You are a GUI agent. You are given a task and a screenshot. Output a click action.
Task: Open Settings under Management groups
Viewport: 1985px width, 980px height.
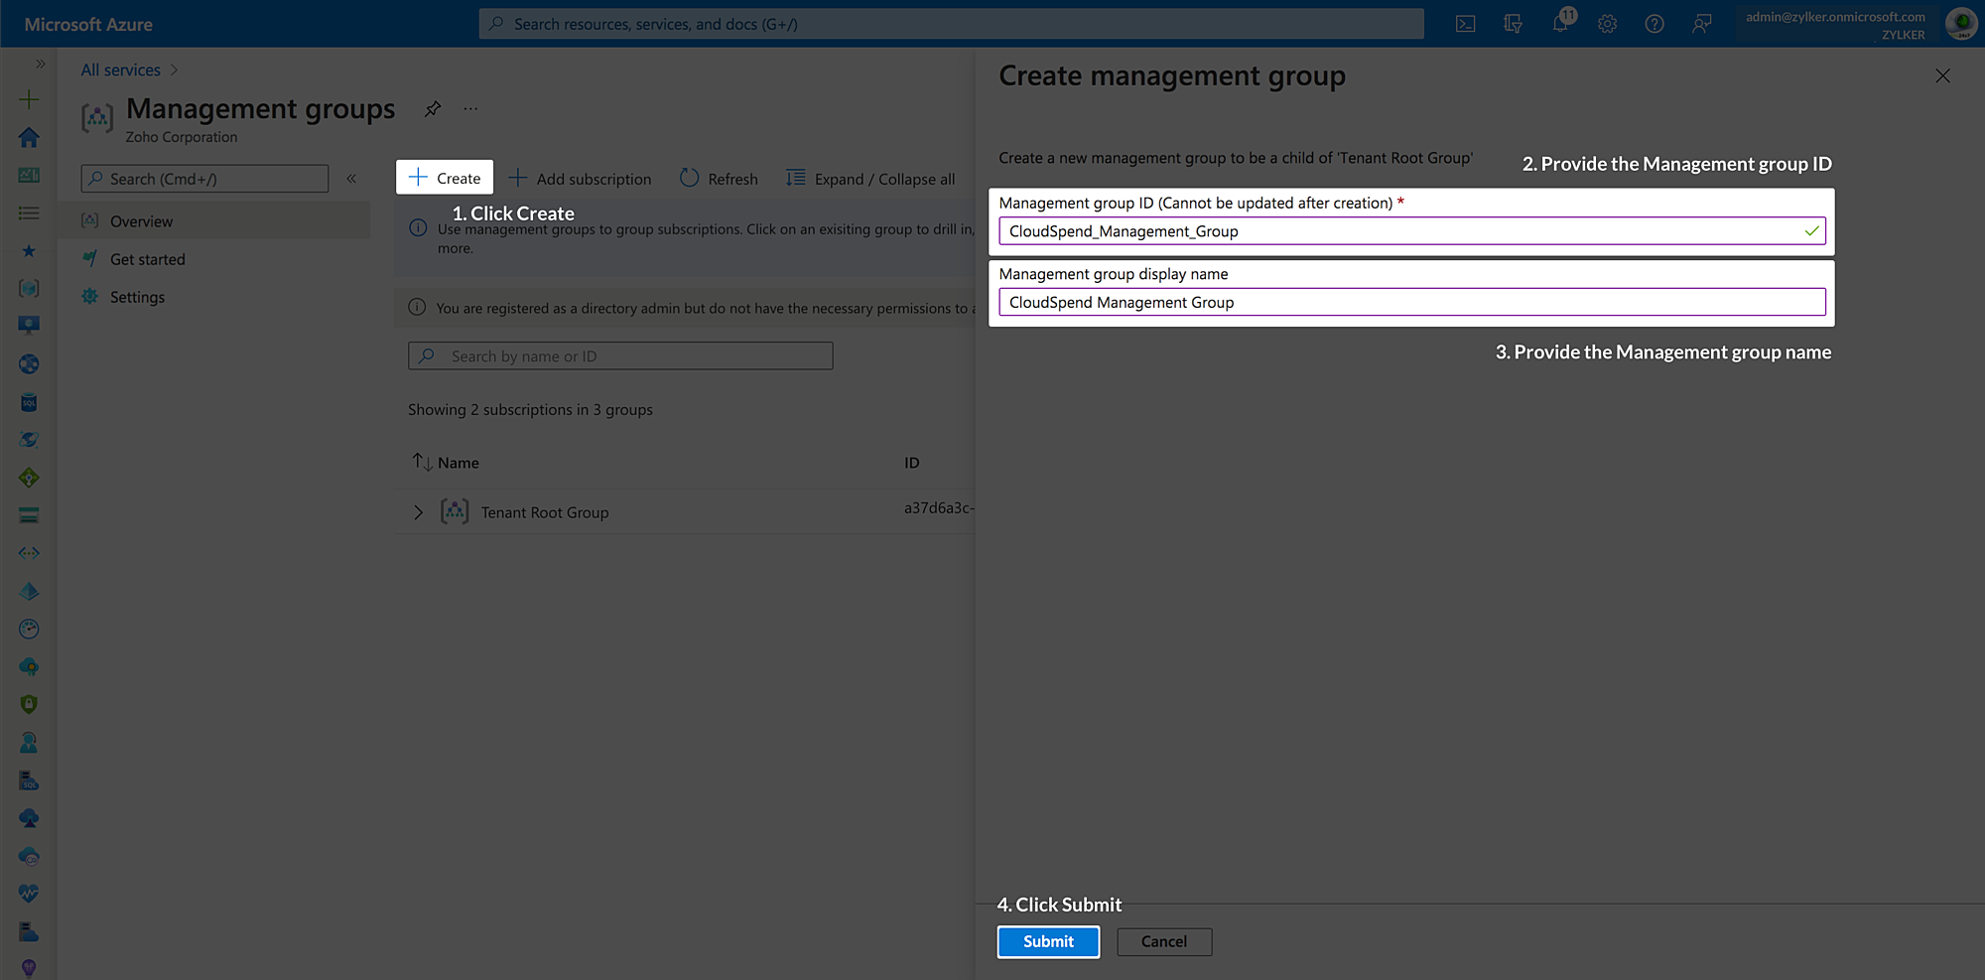(x=137, y=296)
